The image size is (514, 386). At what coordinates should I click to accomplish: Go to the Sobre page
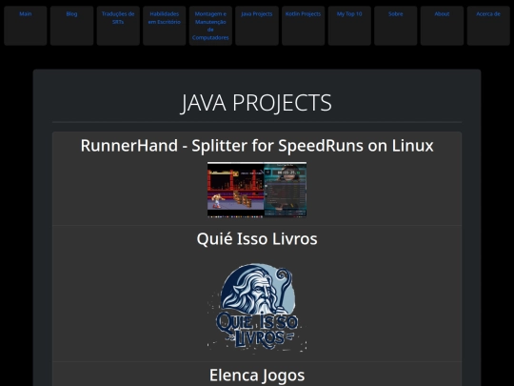(x=396, y=13)
